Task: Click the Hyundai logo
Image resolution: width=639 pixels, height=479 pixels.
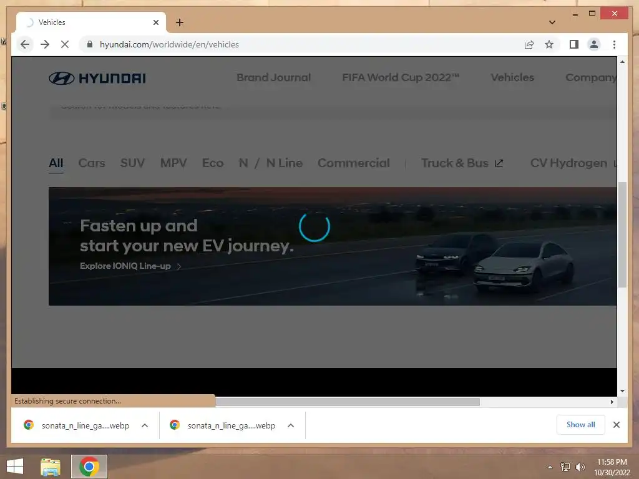Action: point(97,78)
